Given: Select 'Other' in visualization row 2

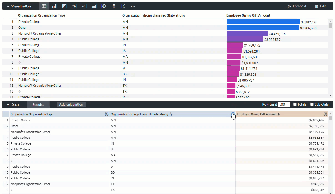Looking at the screenshot, I should click(22, 28).
